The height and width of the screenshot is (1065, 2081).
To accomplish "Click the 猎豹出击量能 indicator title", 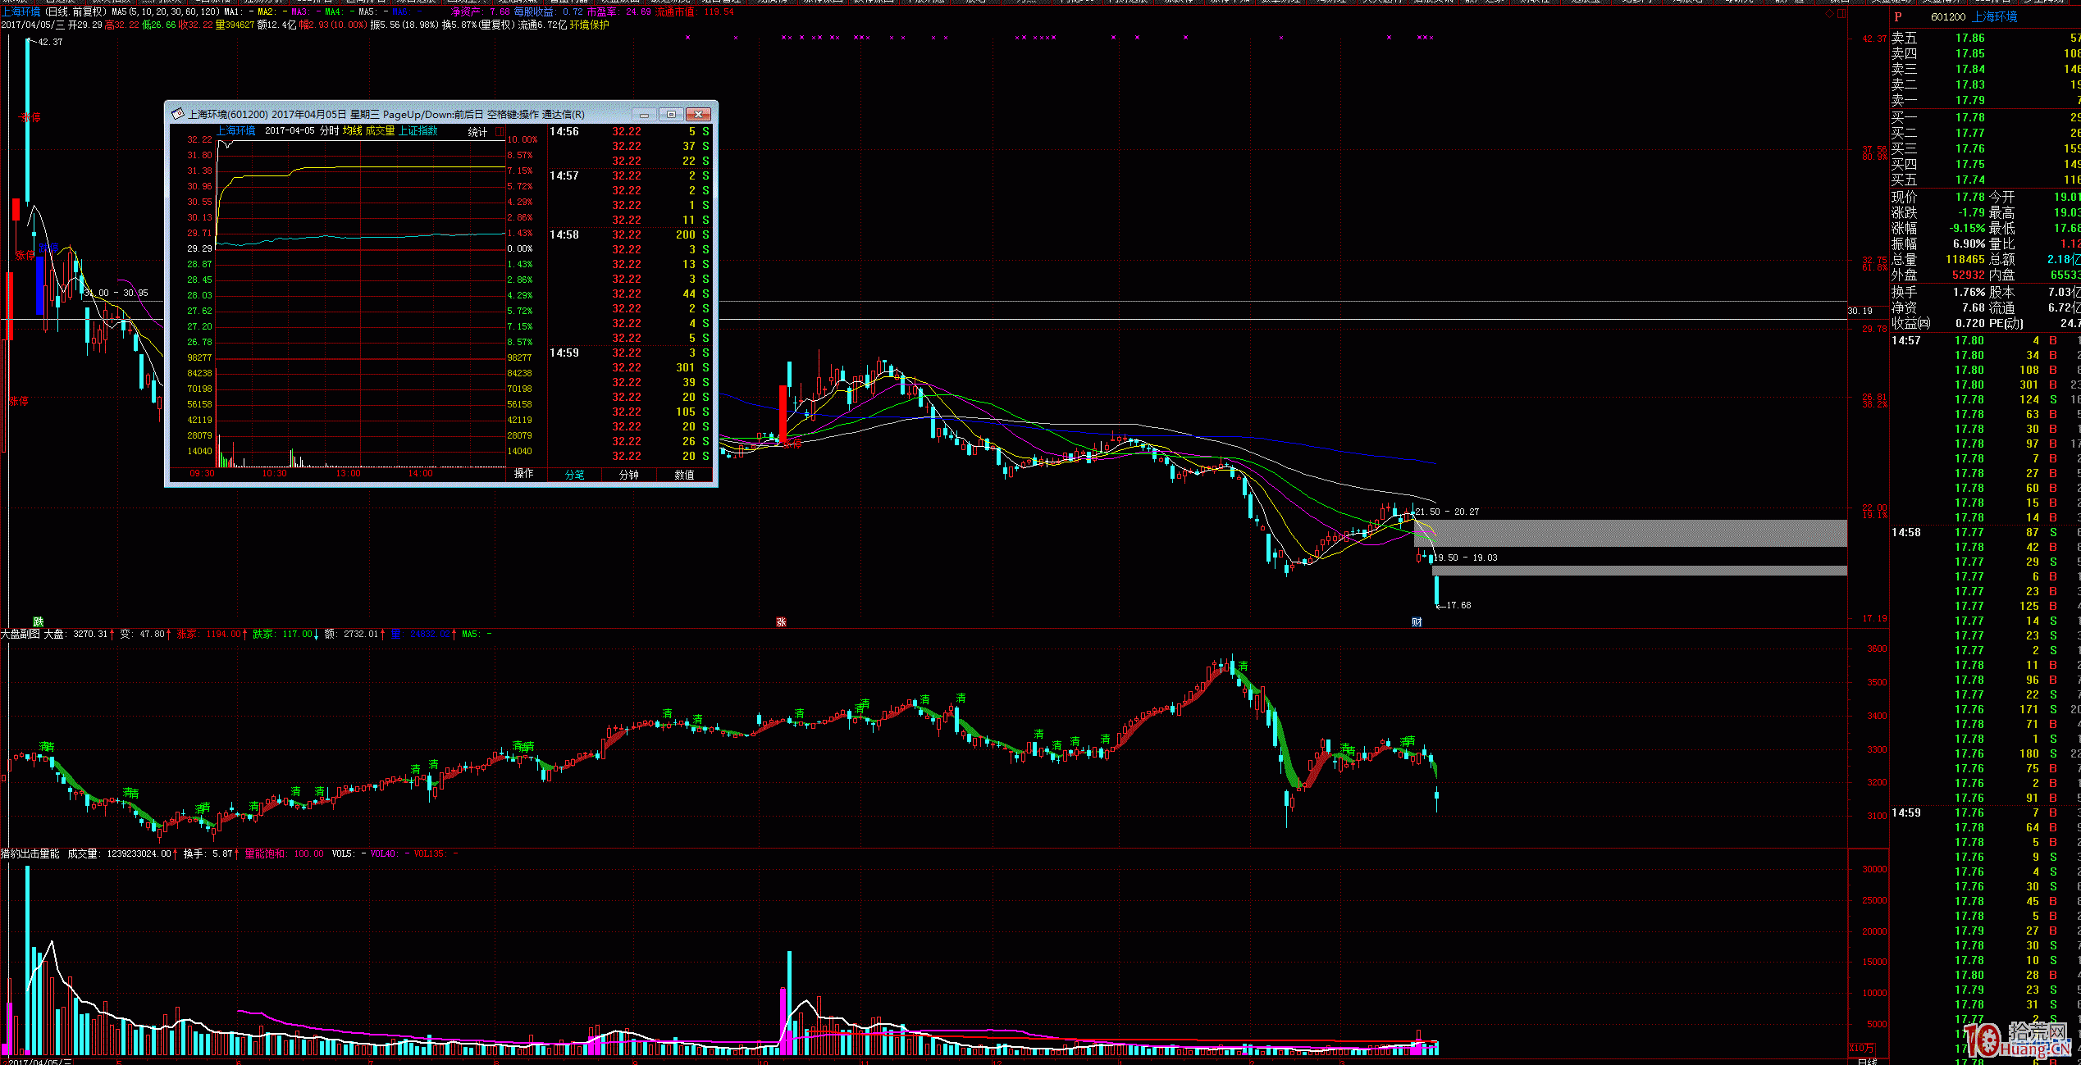I will tap(30, 853).
